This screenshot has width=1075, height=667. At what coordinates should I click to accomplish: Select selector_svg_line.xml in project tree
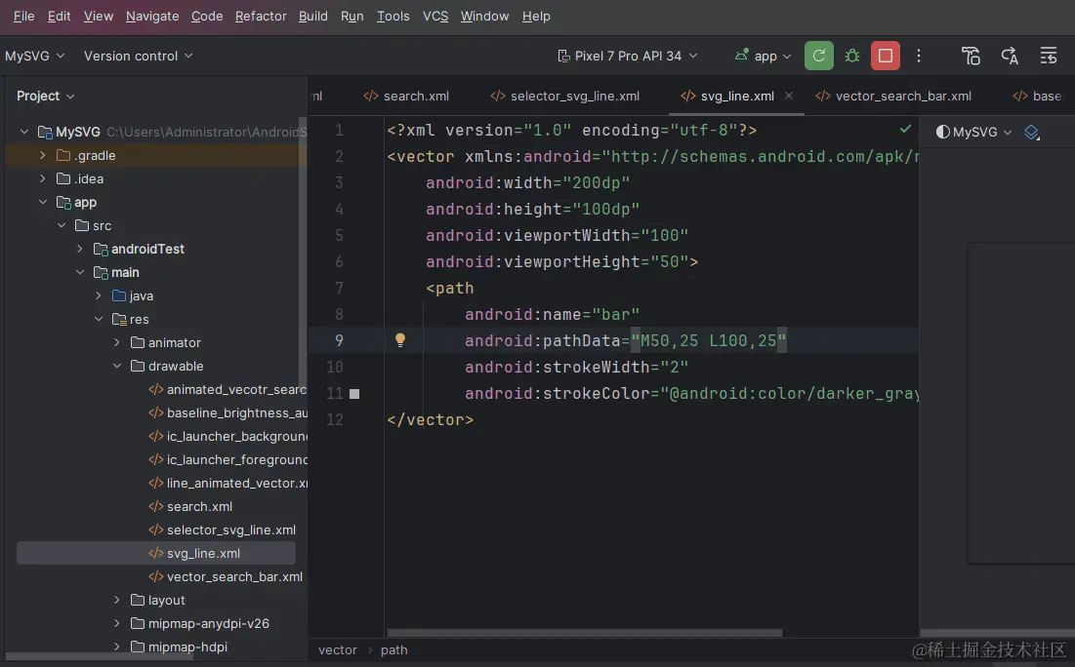223,530
